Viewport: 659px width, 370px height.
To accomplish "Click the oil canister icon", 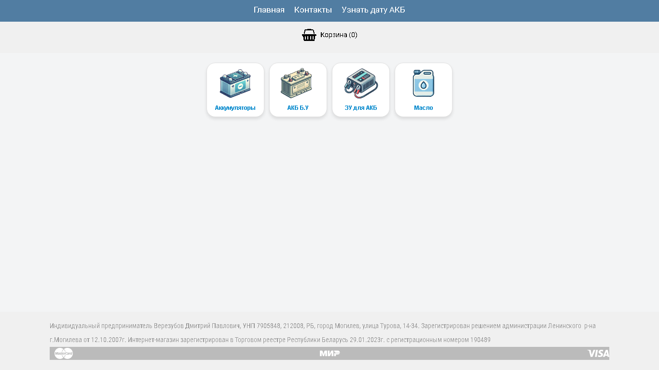I will (424, 83).
